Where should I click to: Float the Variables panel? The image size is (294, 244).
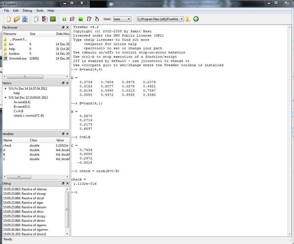pyautogui.click(x=63, y=134)
